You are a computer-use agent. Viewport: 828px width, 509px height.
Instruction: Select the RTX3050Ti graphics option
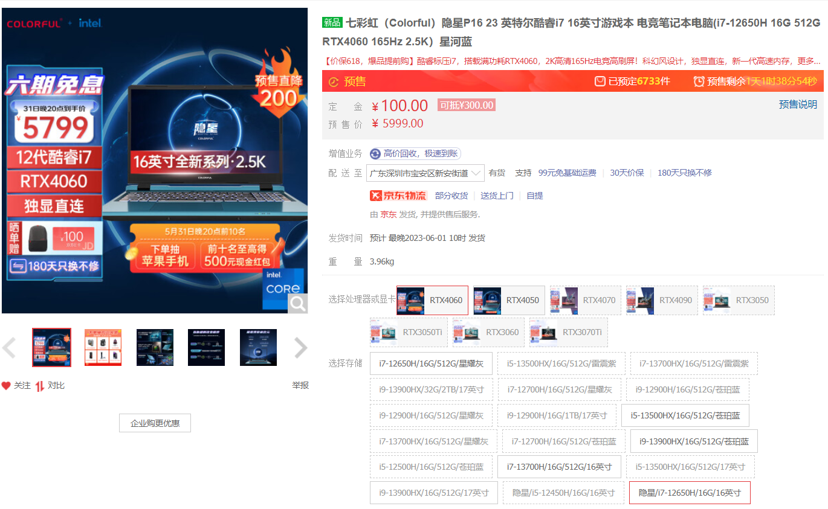(x=409, y=332)
